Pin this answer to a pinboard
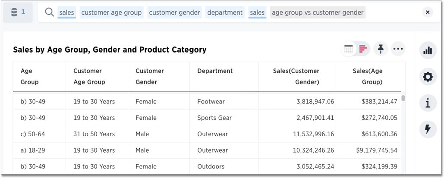The height and width of the screenshot is (178, 444). (381, 49)
